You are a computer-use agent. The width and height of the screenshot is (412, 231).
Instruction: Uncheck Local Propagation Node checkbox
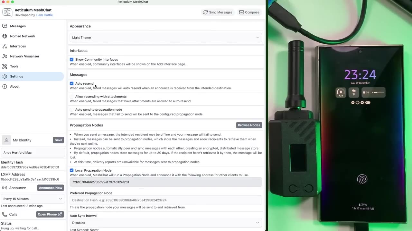(x=71, y=170)
